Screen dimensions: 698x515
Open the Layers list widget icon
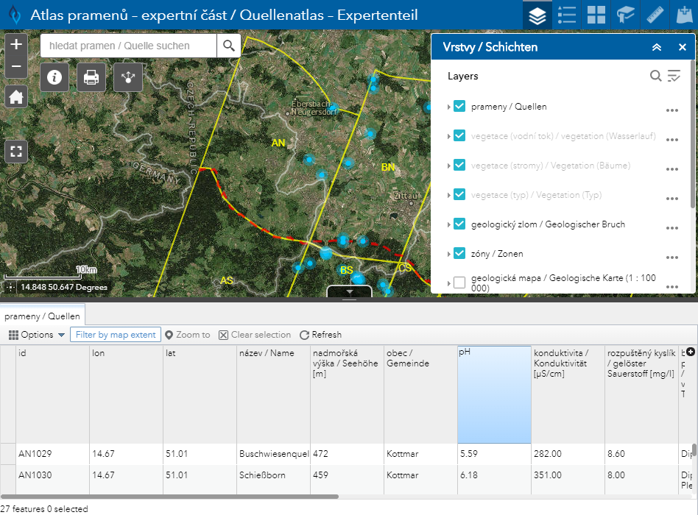click(537, 15)
